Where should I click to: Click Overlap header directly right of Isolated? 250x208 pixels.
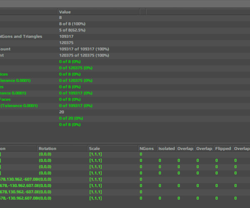click(185, 149)
